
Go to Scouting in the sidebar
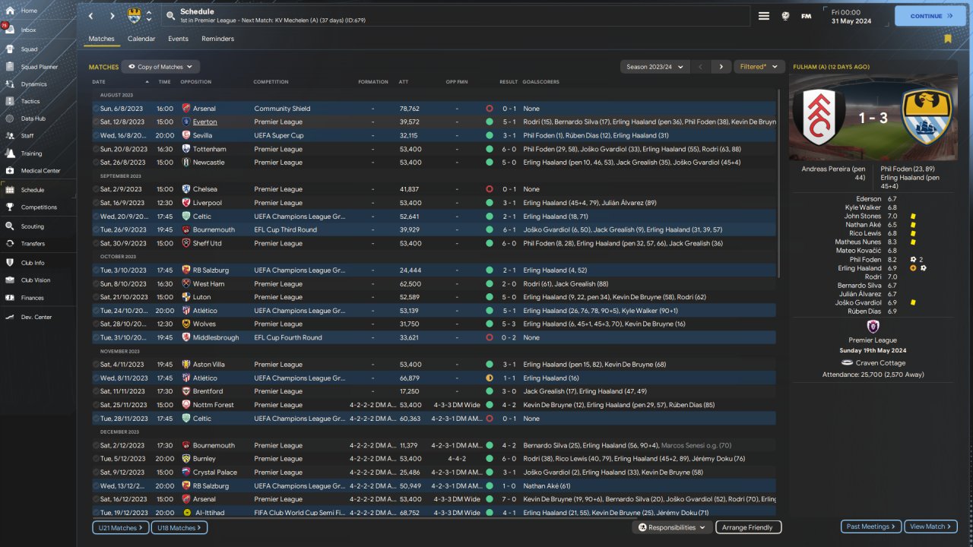click(31, 226)
